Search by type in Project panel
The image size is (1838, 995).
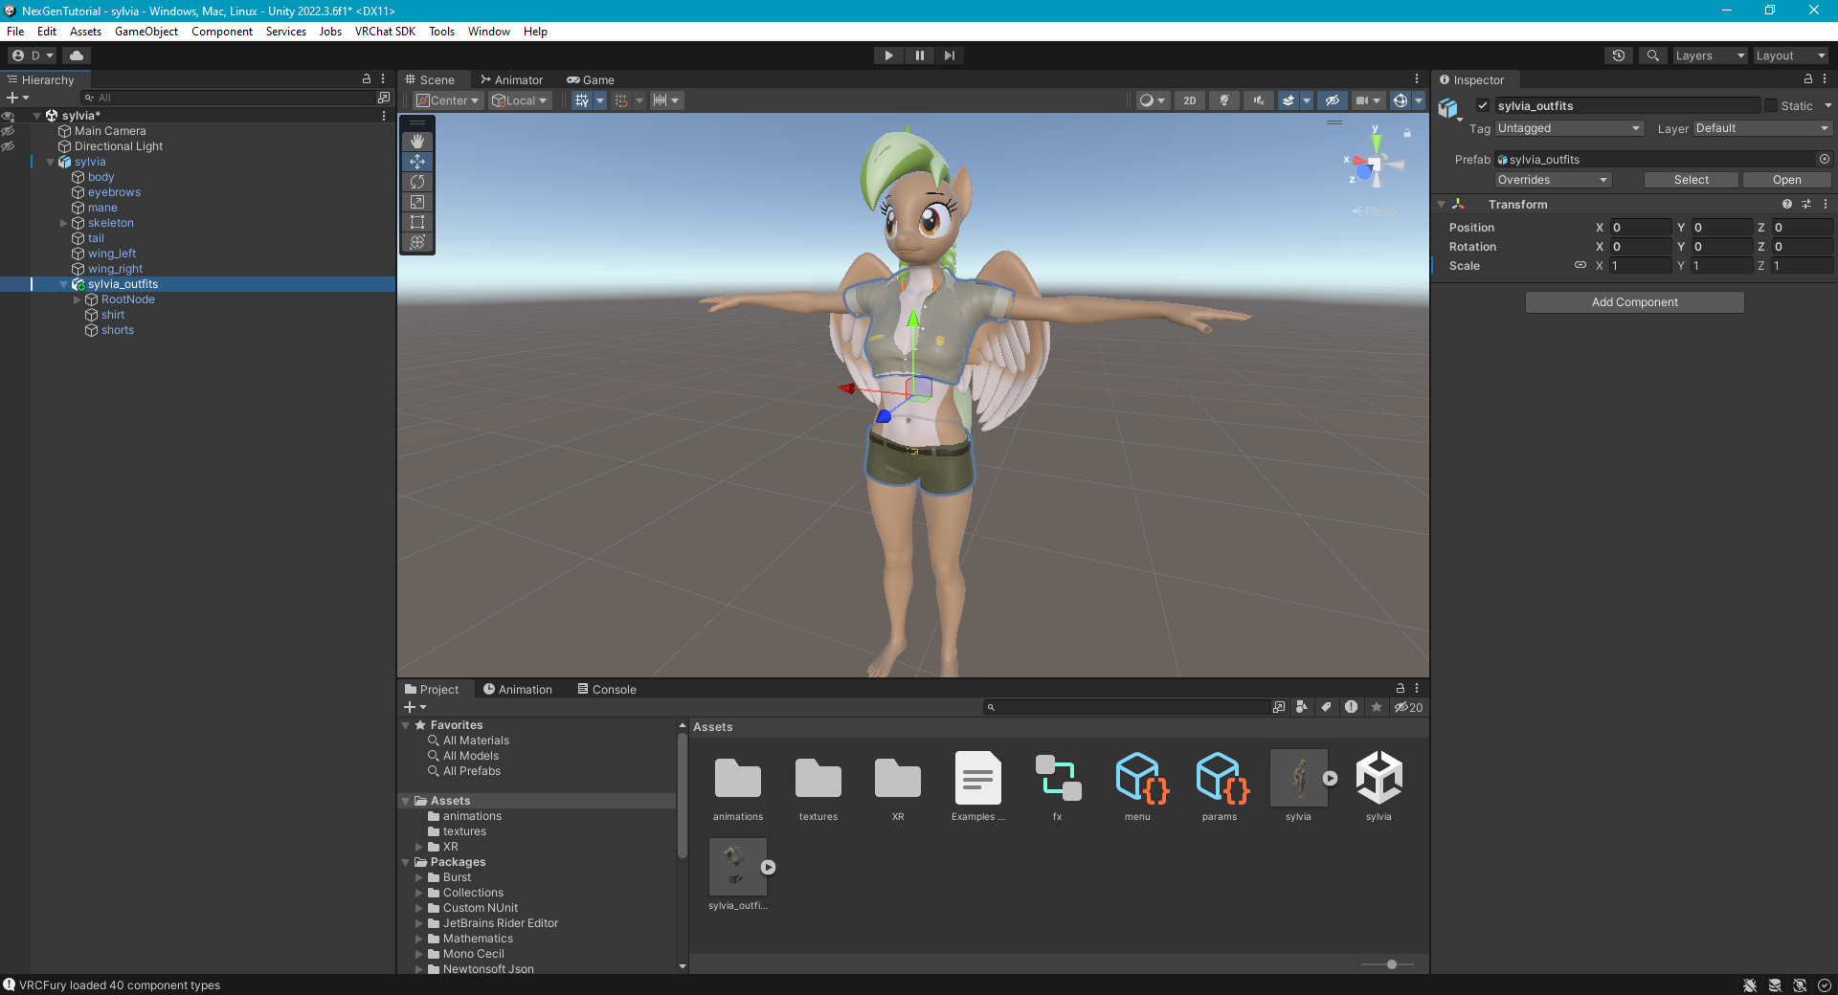click(x=1302, y=707)
